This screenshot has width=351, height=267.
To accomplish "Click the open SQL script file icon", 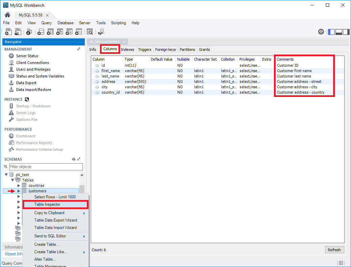I will (18, 32).
